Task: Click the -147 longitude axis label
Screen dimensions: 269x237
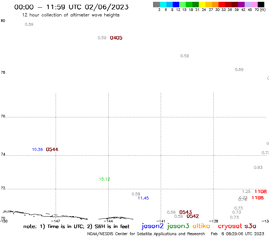Action: [56, 221]
